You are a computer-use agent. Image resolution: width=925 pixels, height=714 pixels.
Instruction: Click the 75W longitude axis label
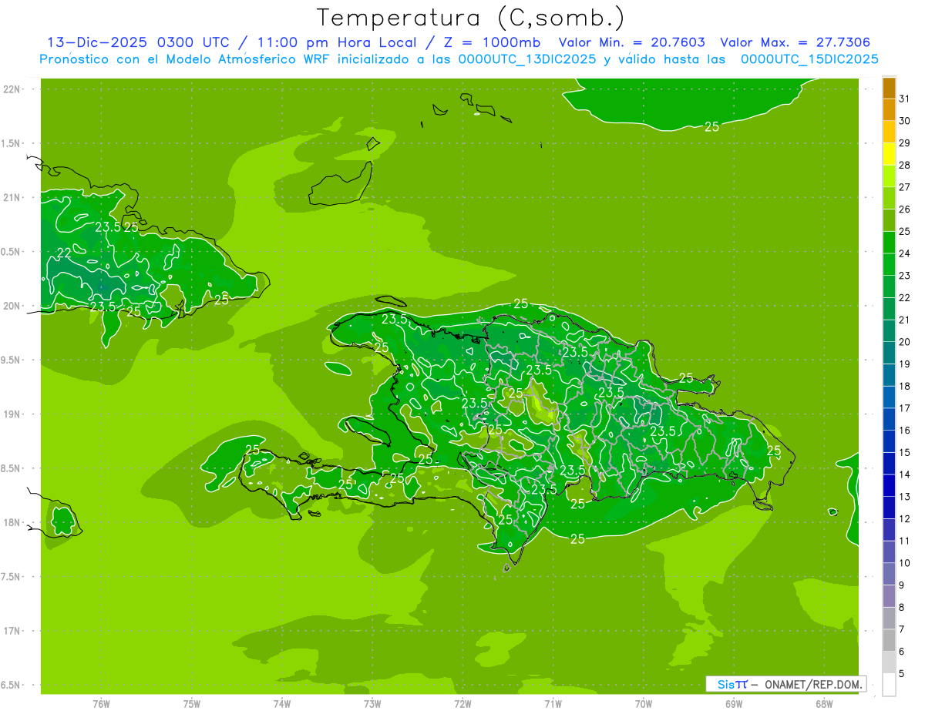[x=192, y=703]
